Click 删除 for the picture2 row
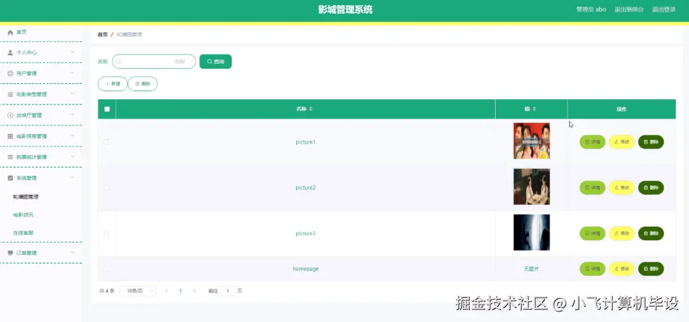 pos(651,188)
